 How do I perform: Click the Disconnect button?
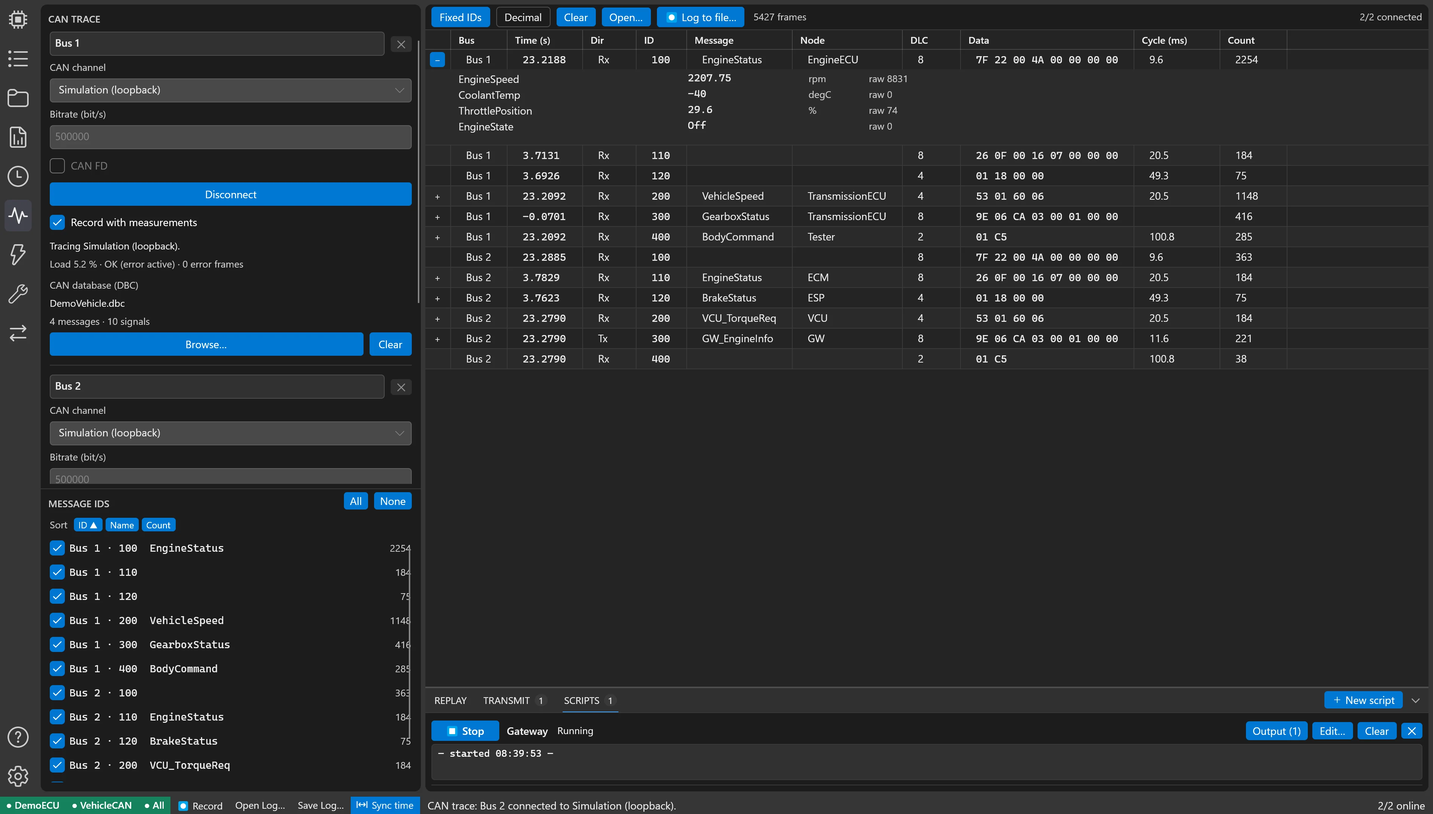(x=230, y=194)
